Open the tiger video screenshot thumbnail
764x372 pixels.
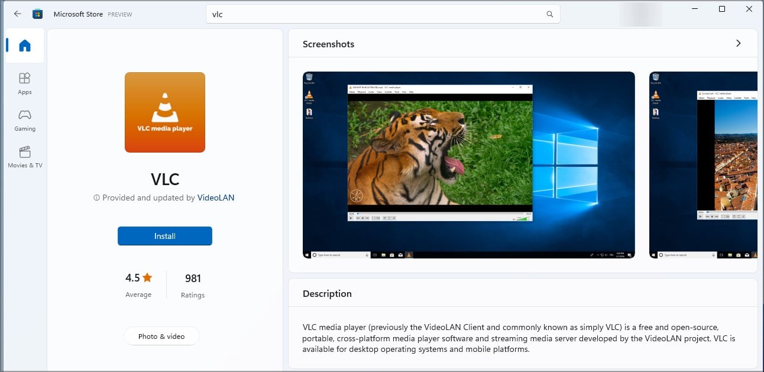[469, 165]
